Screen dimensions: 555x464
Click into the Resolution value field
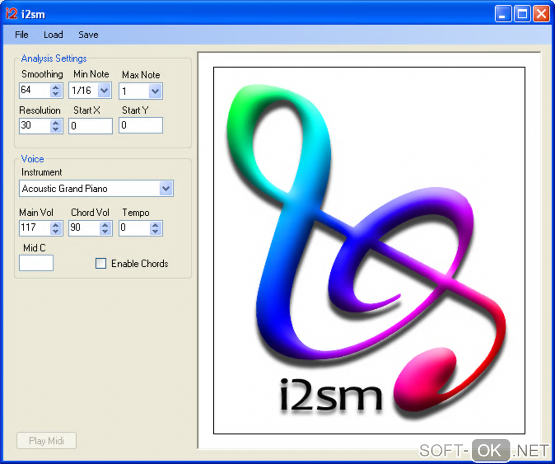pyautogui.click(x=35, y=126)
